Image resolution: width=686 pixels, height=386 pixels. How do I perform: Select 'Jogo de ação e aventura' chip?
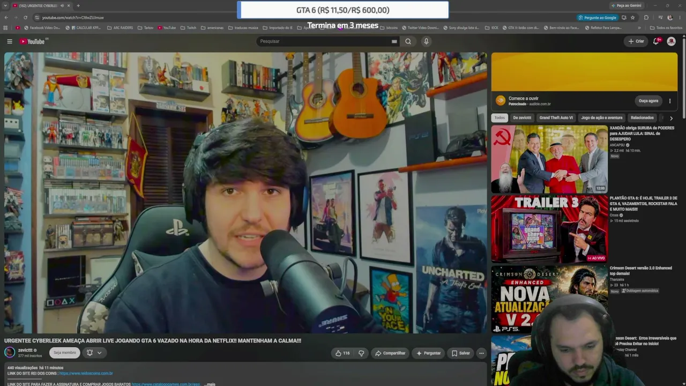(602, 118)
